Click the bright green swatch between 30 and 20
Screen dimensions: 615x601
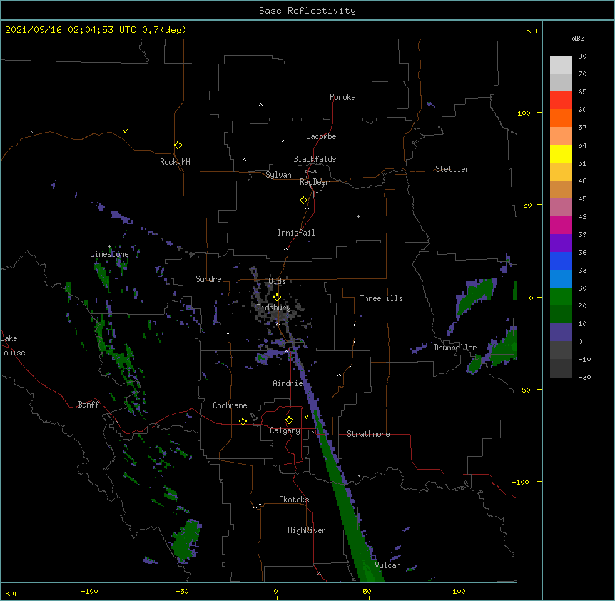[561, 297]
